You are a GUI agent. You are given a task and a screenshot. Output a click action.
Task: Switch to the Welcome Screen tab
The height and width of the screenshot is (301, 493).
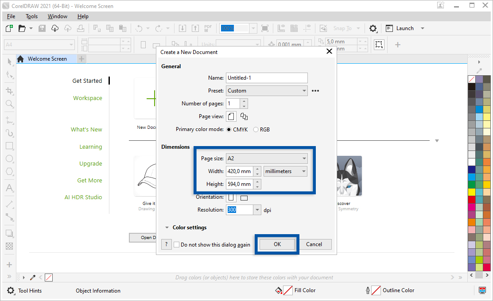(x=47, y=58)
